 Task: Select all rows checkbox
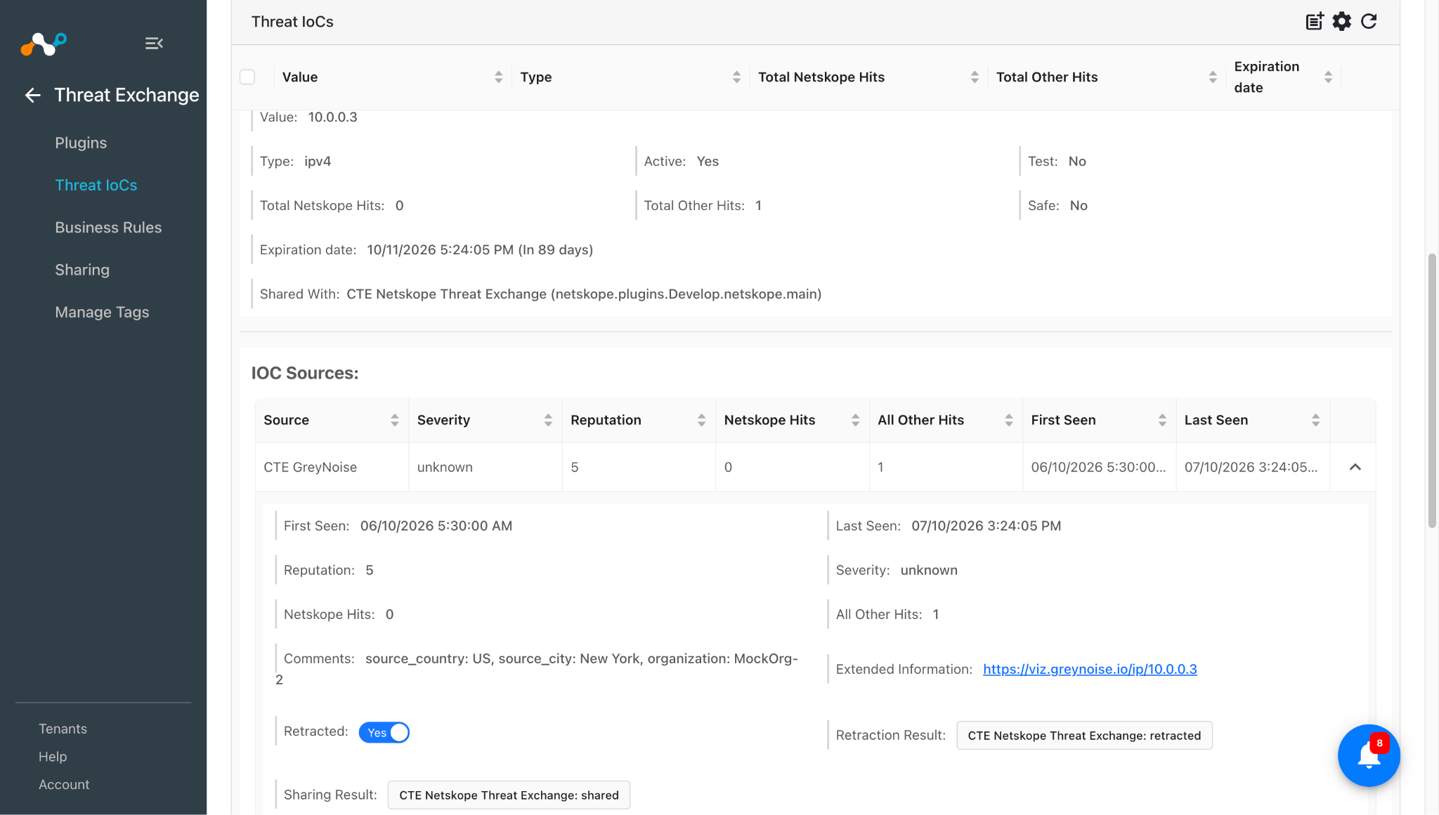(247, 77)
